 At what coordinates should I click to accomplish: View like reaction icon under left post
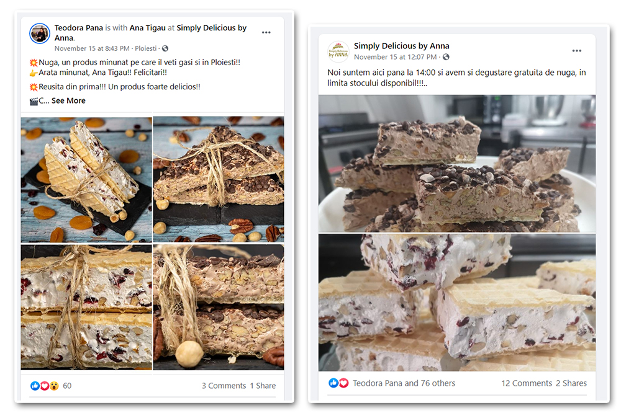[x=35, y=386]
